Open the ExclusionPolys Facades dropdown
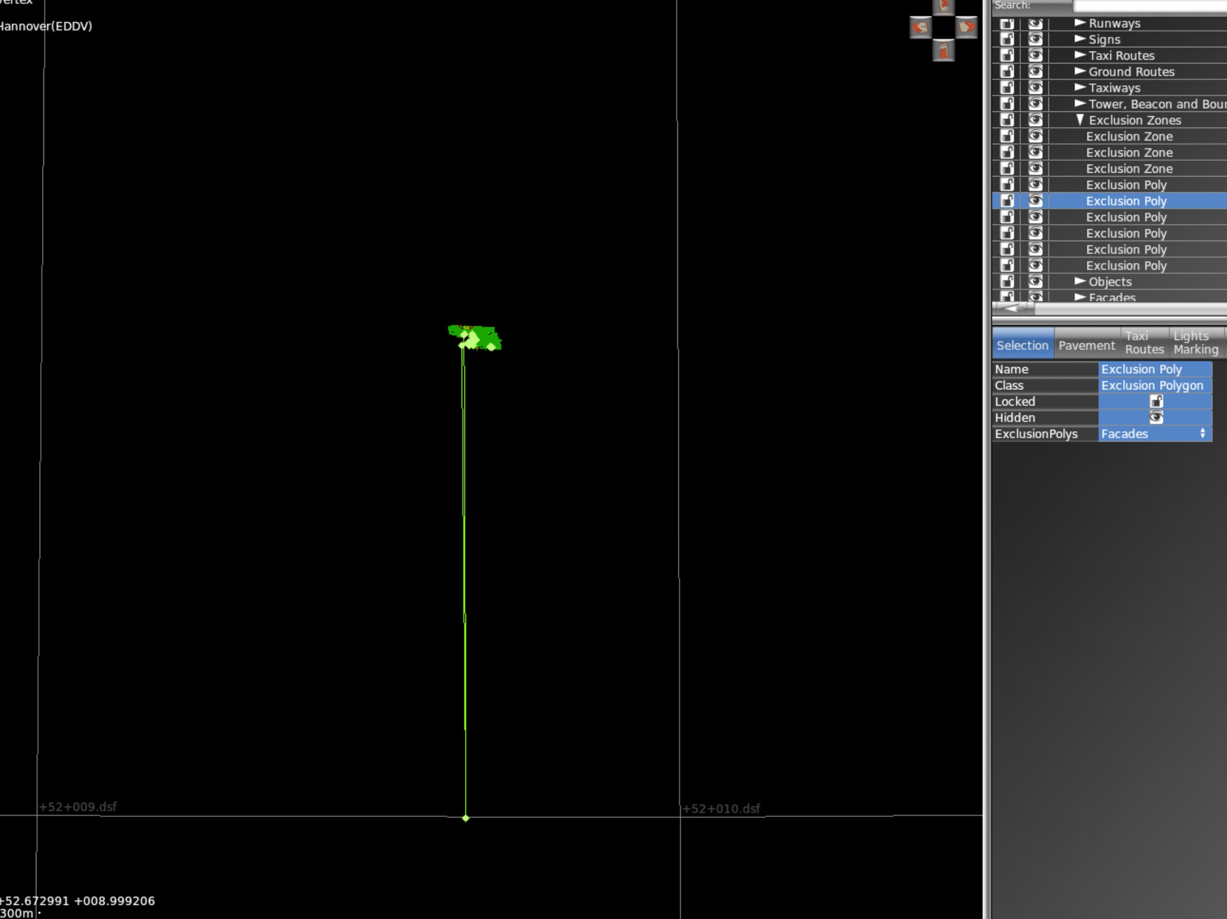1227x919 pixels. coord(1155,434)
